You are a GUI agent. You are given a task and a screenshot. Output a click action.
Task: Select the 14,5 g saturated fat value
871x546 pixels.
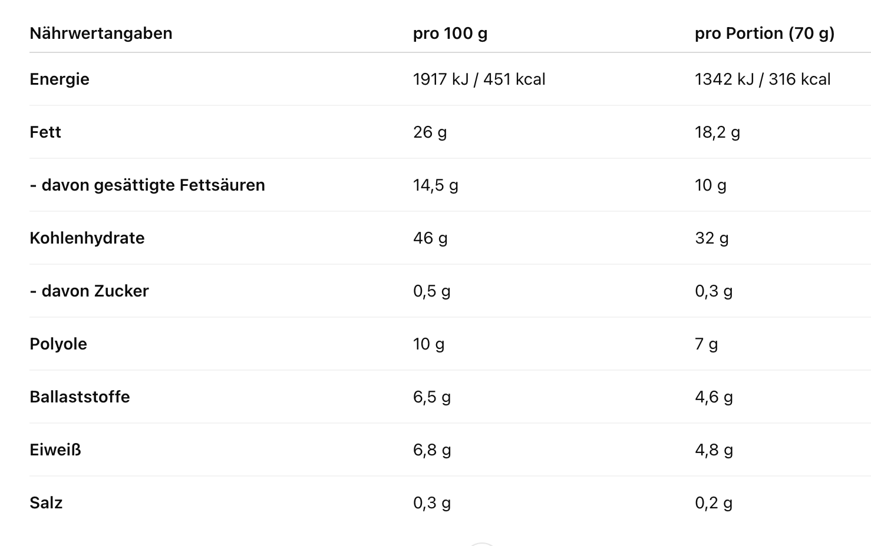(x=435, y=185)
